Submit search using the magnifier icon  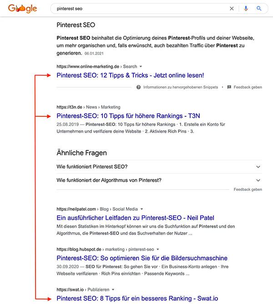point(259,9)
